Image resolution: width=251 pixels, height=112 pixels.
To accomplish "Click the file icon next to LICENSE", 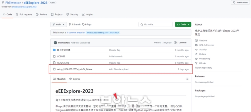I will pos(54,56).
